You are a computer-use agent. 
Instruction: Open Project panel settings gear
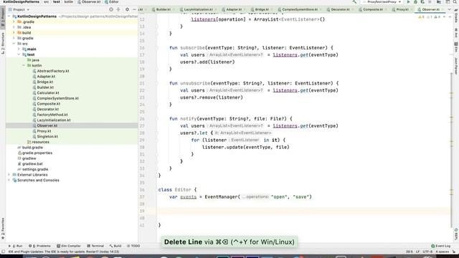tap(127, 9)
